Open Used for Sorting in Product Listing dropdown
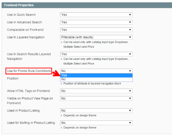The width and height of the screenshot is (172, 135). pos(96,123)
